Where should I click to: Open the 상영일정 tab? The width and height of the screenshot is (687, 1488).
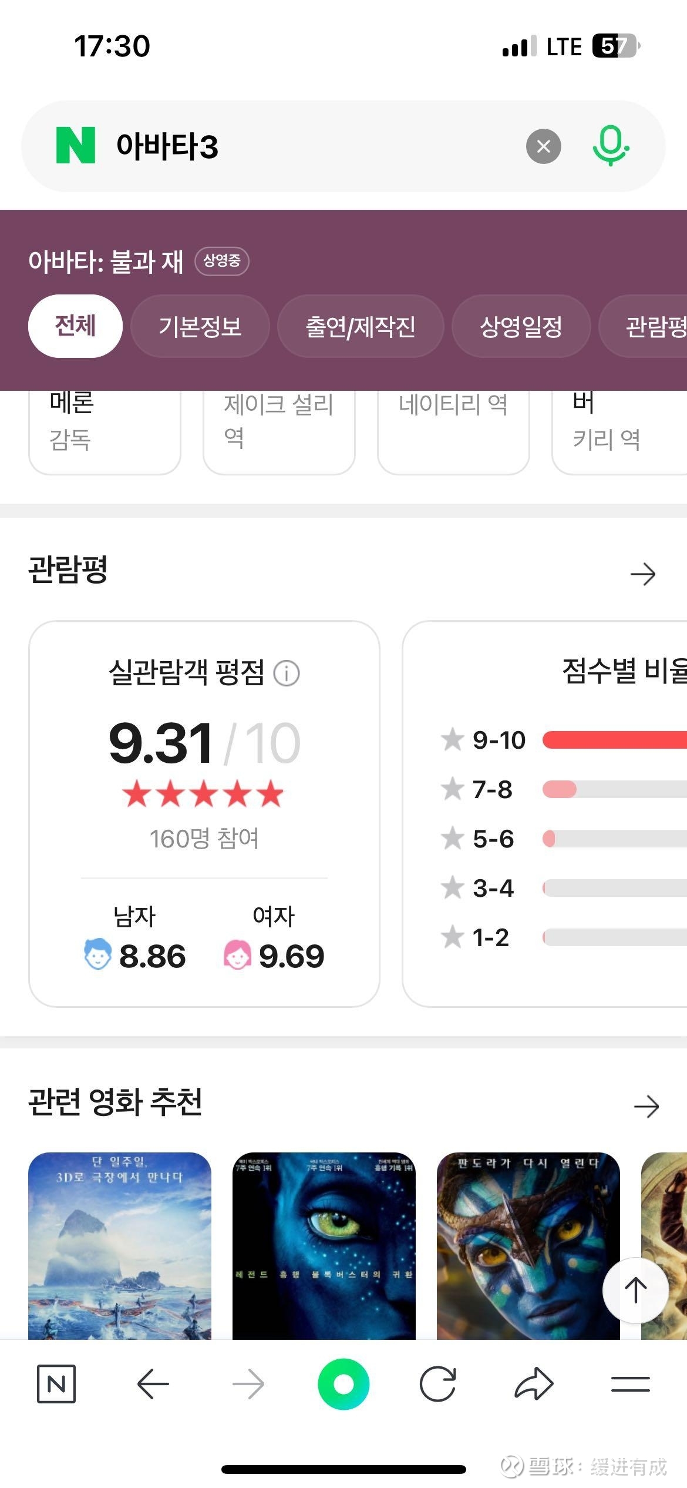pyautogui.click(x=521, y=326)
